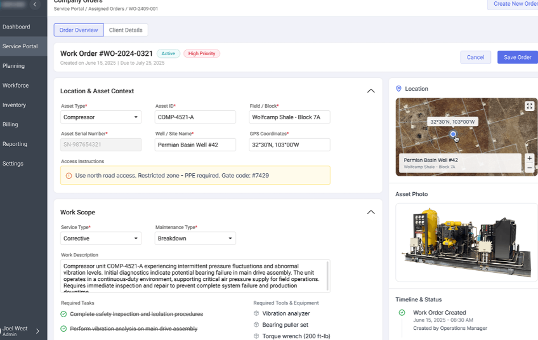Go to Assigned Orders breadcrumb
Viewport: 538px width, 340px height.
pos(107,9)
